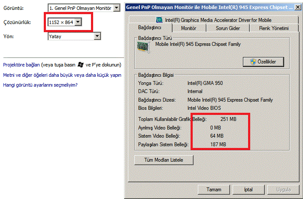Image resolution: width=303 pixels, height=199 pixels.
Task: Open the Yön orientation dropdown
Action: (x=74, y=36)
